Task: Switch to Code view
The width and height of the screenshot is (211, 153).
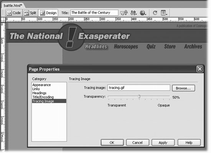Action: click(x=14, y=13)
